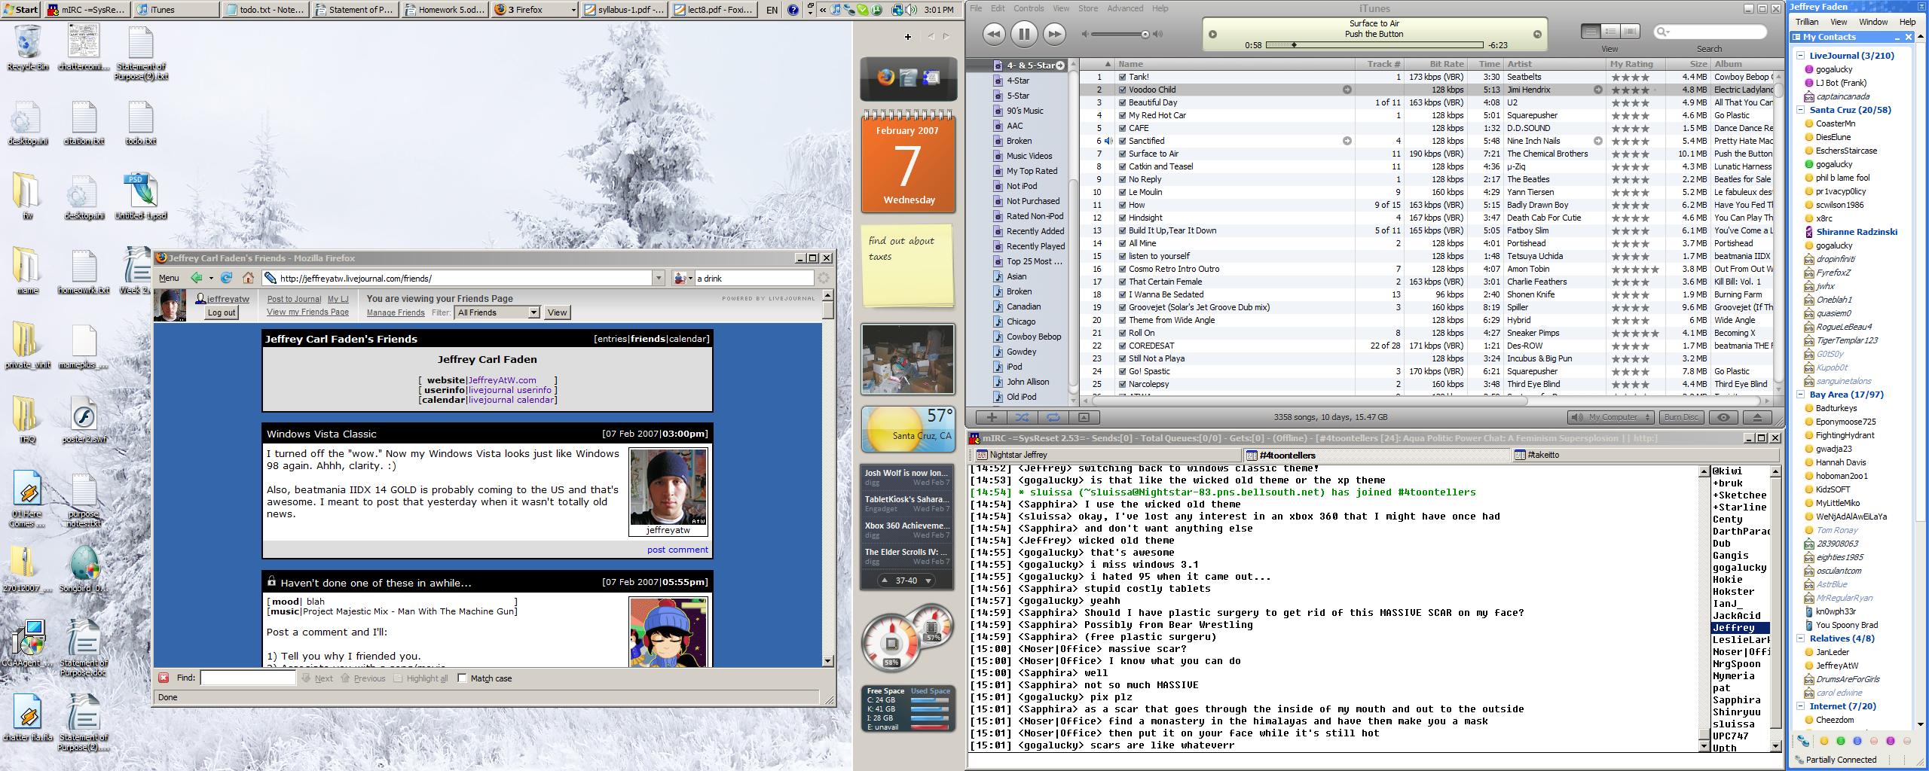Viewport: 1929px width, 771px height.
Task: Uncheck the Tank! song checkbox
Action: pyautogui.click(x=1122, y=77)
